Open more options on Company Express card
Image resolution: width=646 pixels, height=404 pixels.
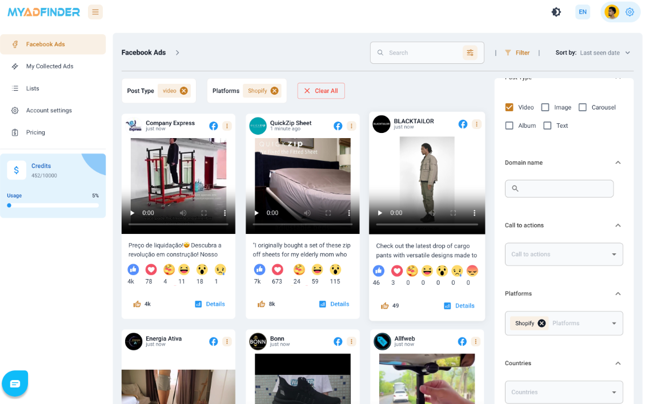[x=227, y=126]
